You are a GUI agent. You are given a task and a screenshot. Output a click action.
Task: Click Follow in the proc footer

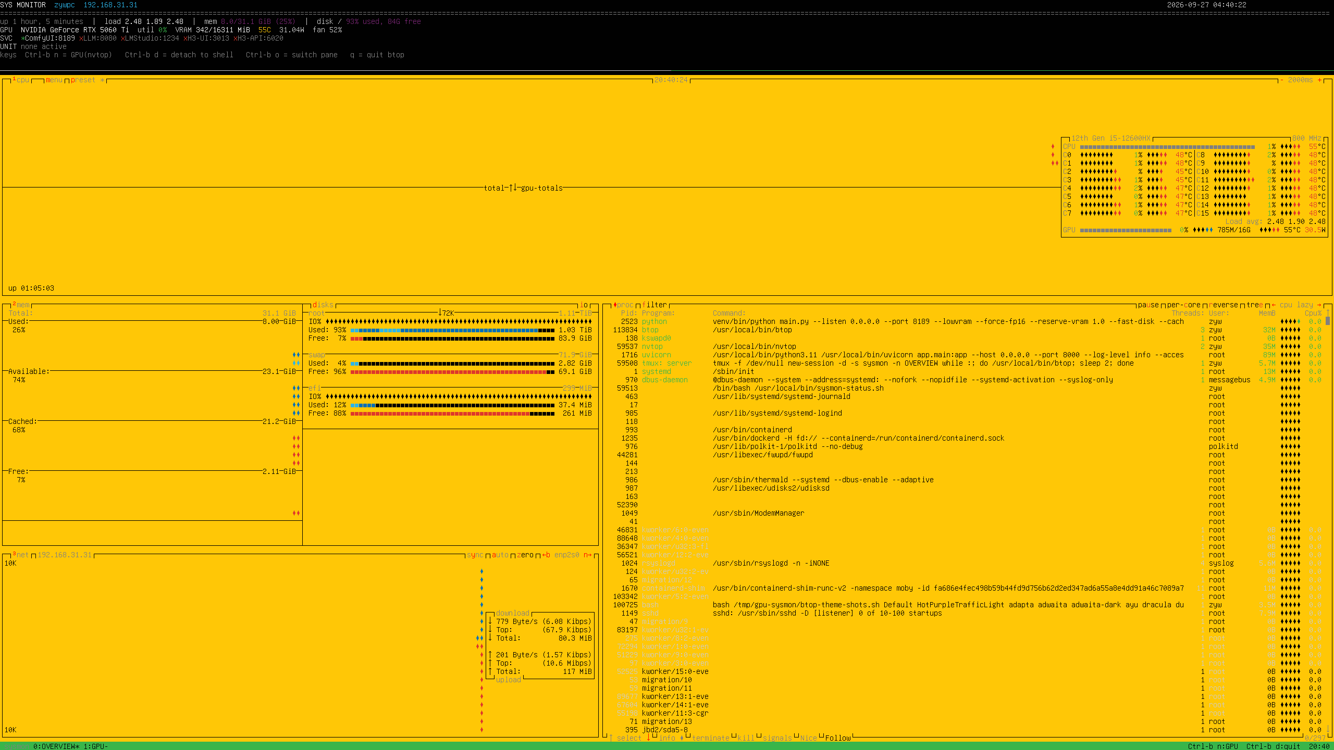coord(838,738)
